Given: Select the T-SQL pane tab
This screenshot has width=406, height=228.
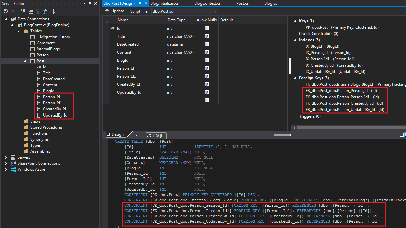Looking at the screenshot, I should 155,135.
